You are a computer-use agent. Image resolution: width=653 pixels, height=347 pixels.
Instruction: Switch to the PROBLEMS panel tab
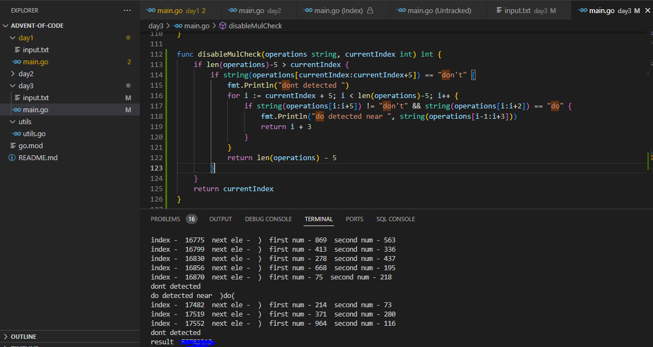pyautogui.click(x=165, y=219)
